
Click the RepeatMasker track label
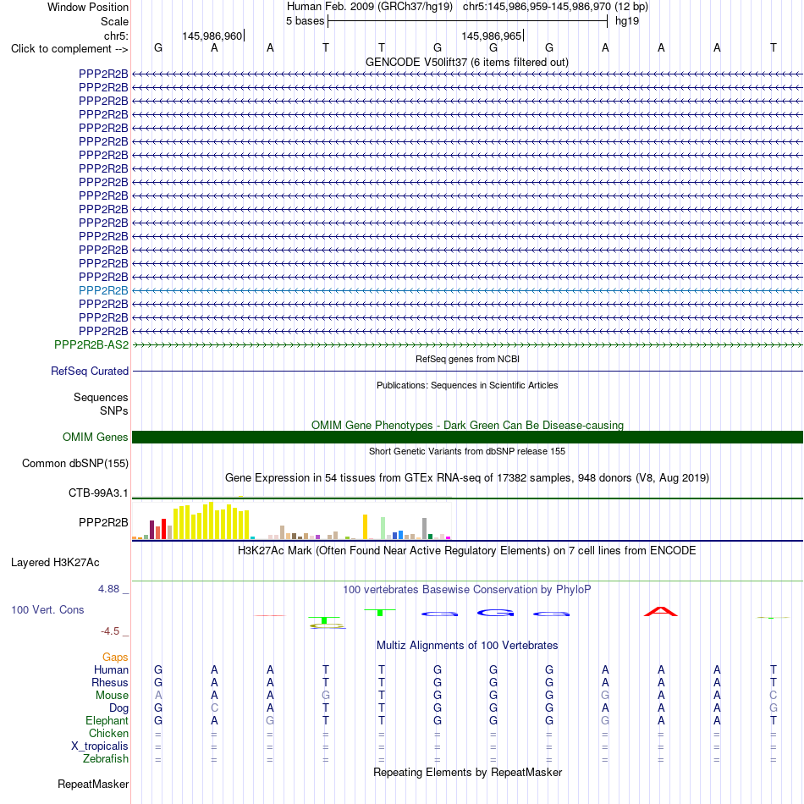pyautogui.click(x=93, y=784)
